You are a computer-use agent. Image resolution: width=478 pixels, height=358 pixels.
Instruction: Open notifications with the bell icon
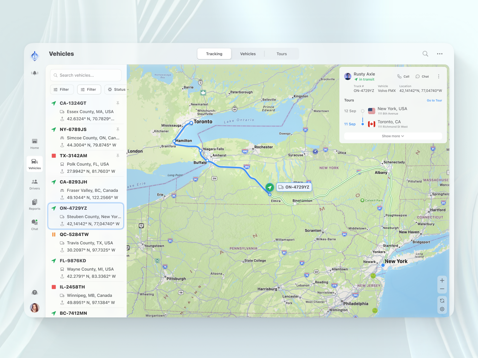coord(35,72)
